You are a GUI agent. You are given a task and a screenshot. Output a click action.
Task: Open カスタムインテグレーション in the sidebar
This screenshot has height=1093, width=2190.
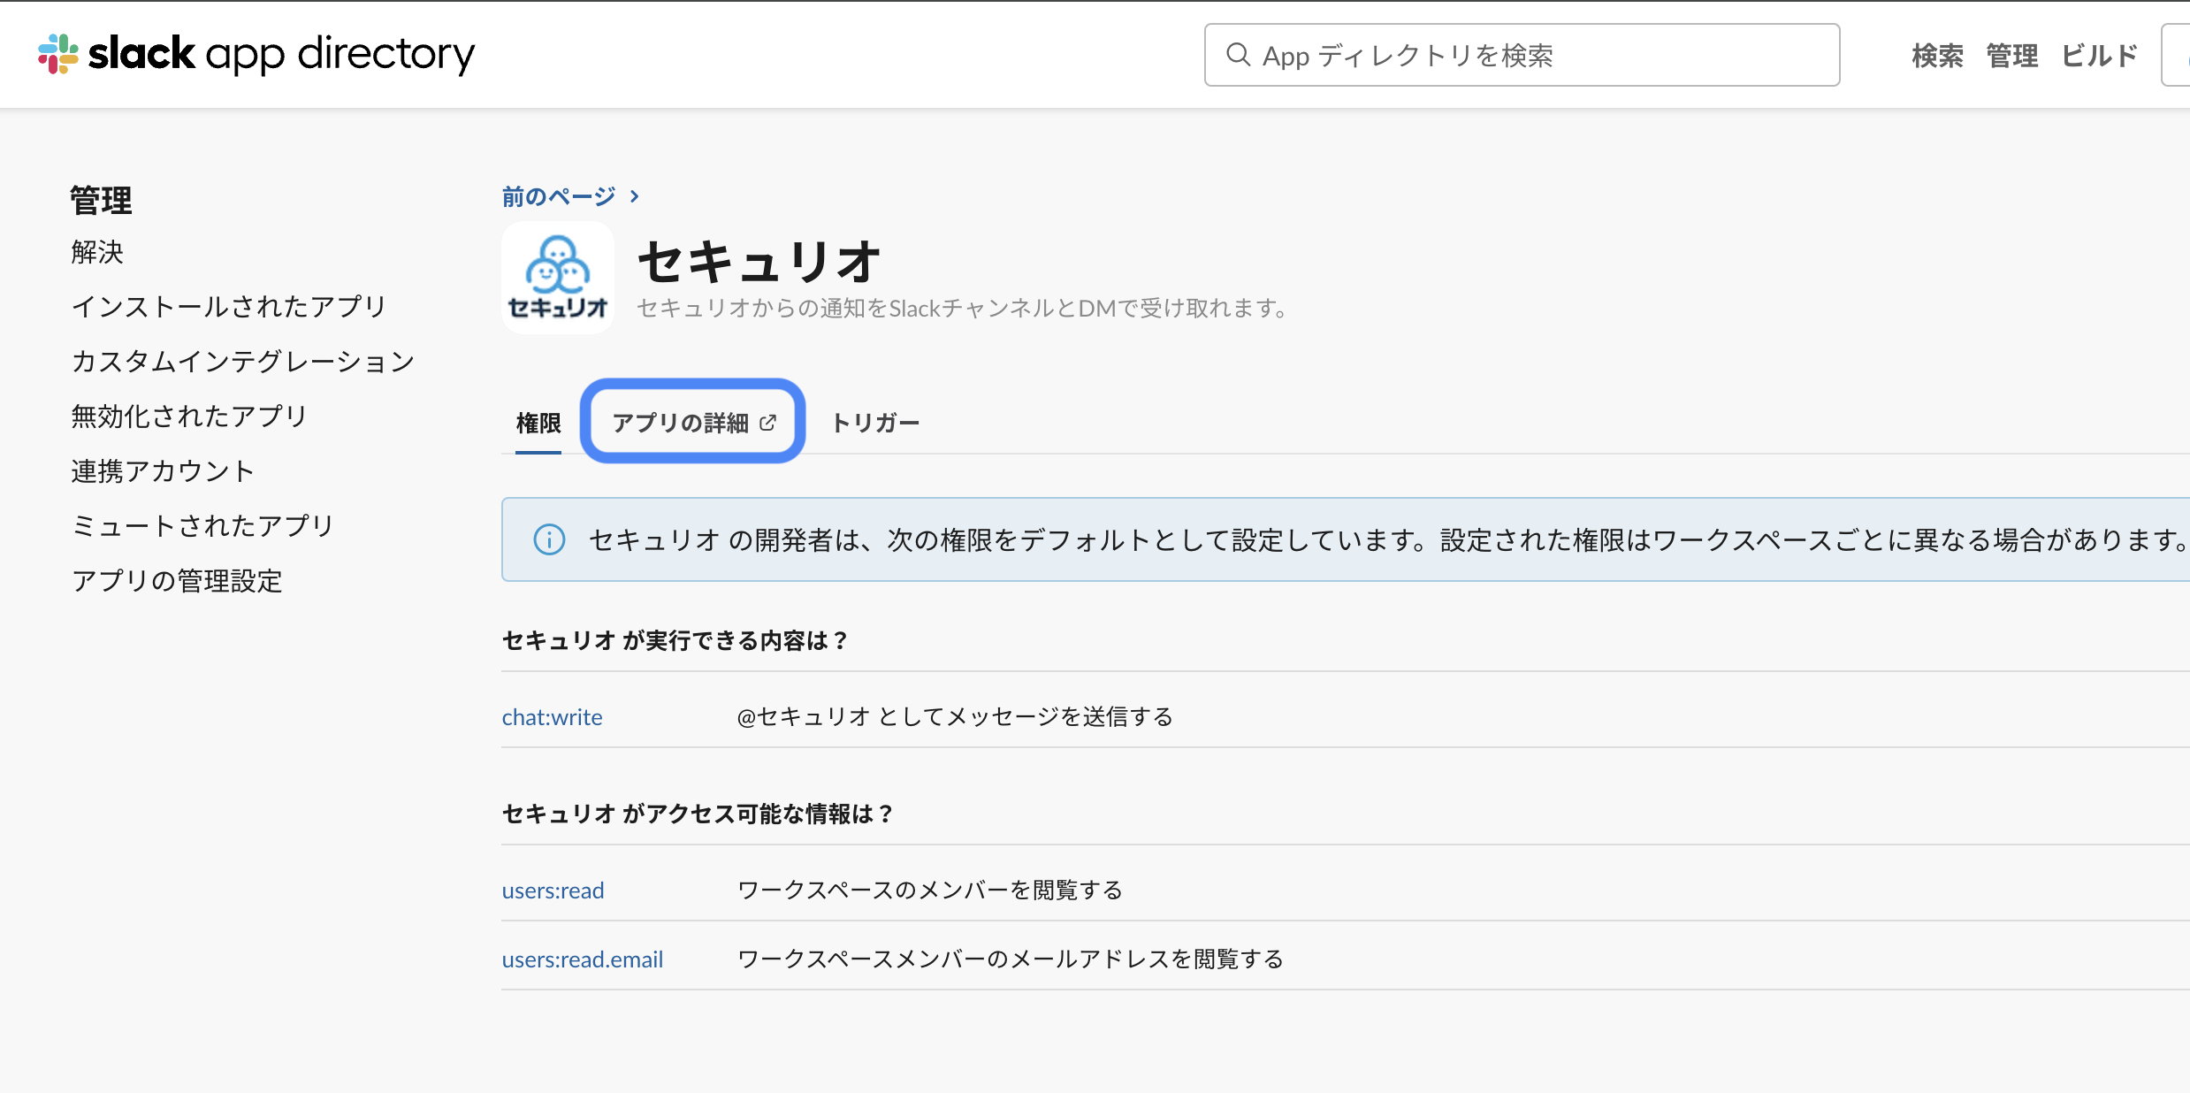click(243, 362)
